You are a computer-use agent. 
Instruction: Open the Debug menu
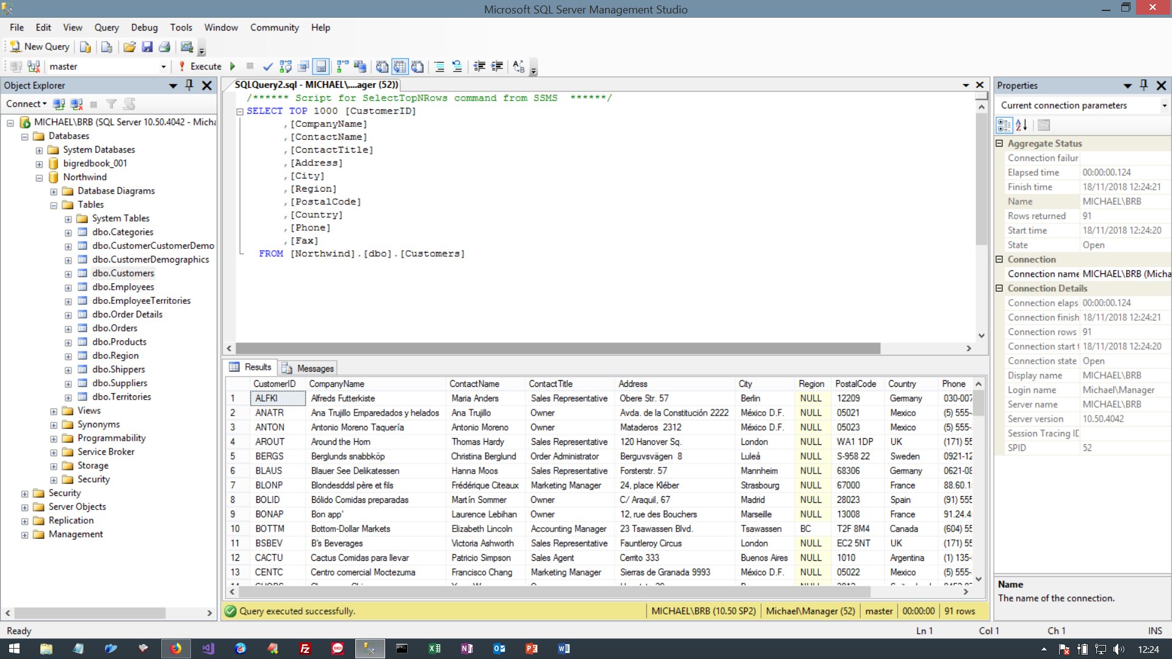[x=144, y=27]
